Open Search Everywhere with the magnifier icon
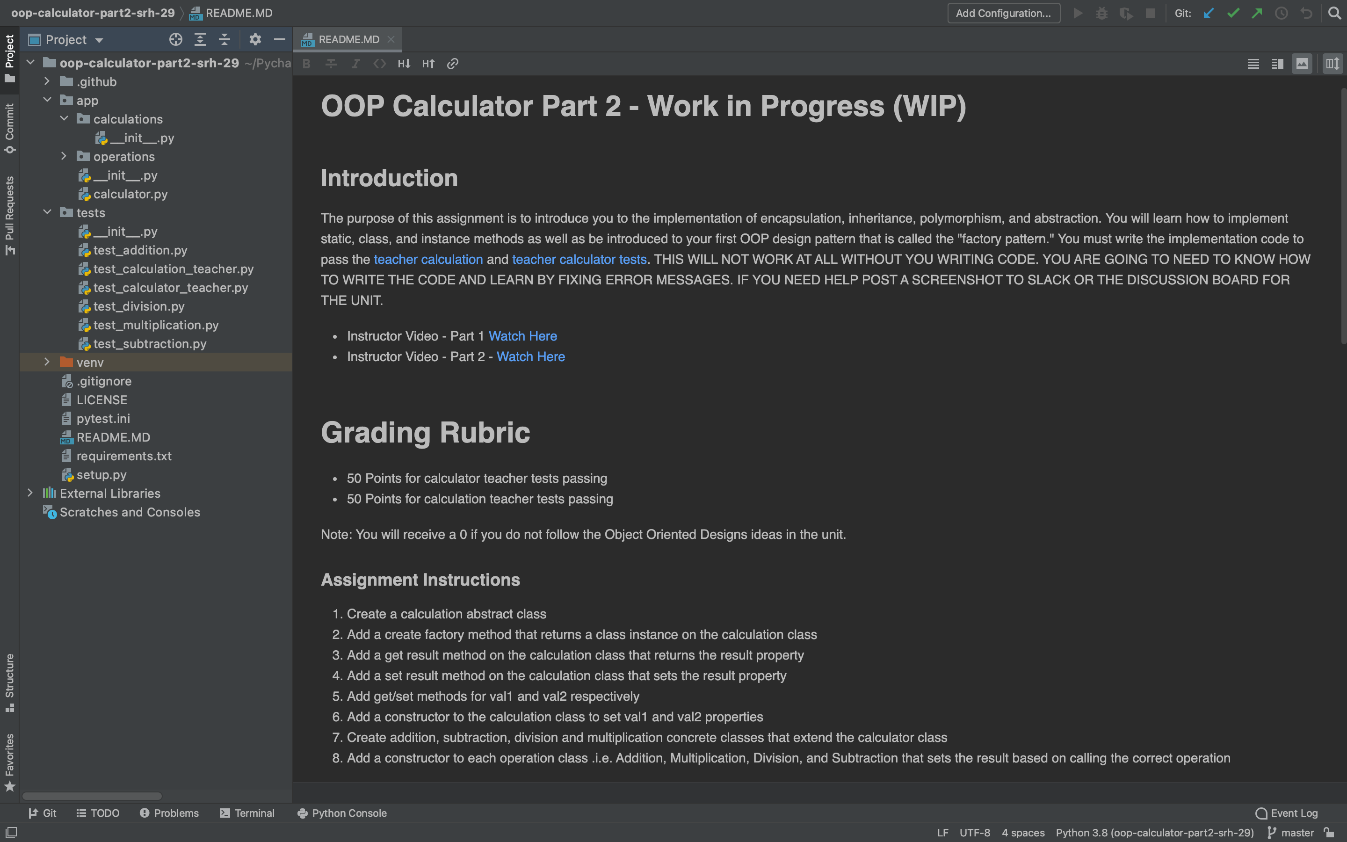The width and height of the screenshot is (1347, 842). pos(1334,12)
